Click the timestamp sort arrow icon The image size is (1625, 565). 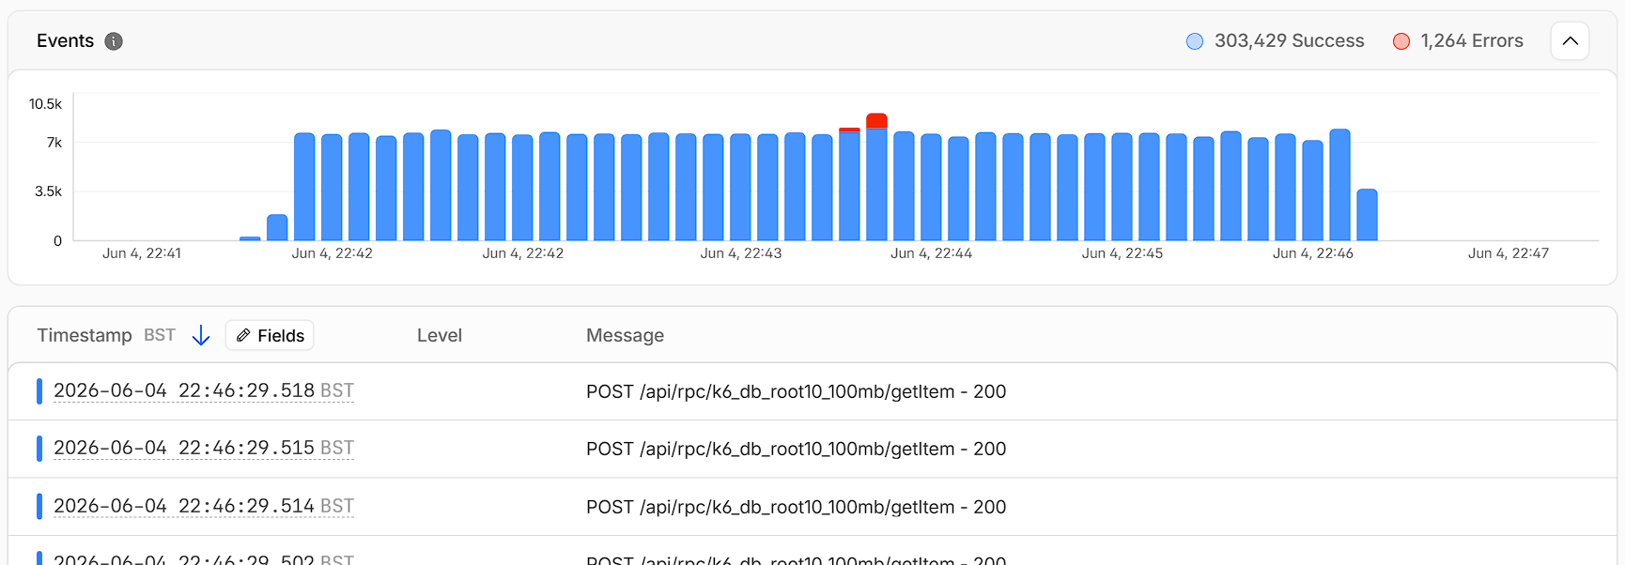point(201,335)
